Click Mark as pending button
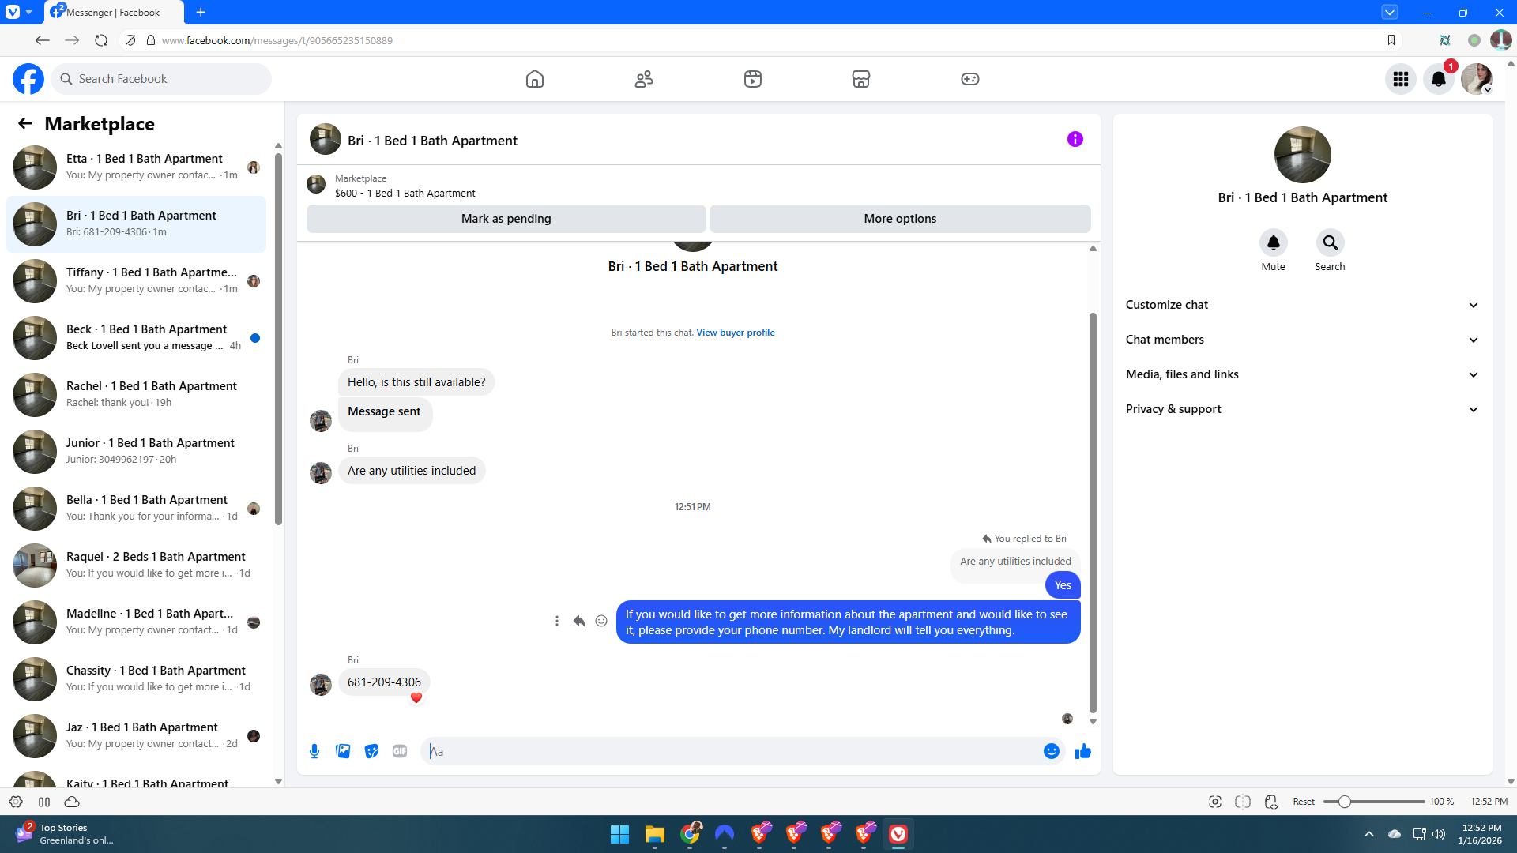This screenshot has width=1517, height=853. tap(506, 219)
